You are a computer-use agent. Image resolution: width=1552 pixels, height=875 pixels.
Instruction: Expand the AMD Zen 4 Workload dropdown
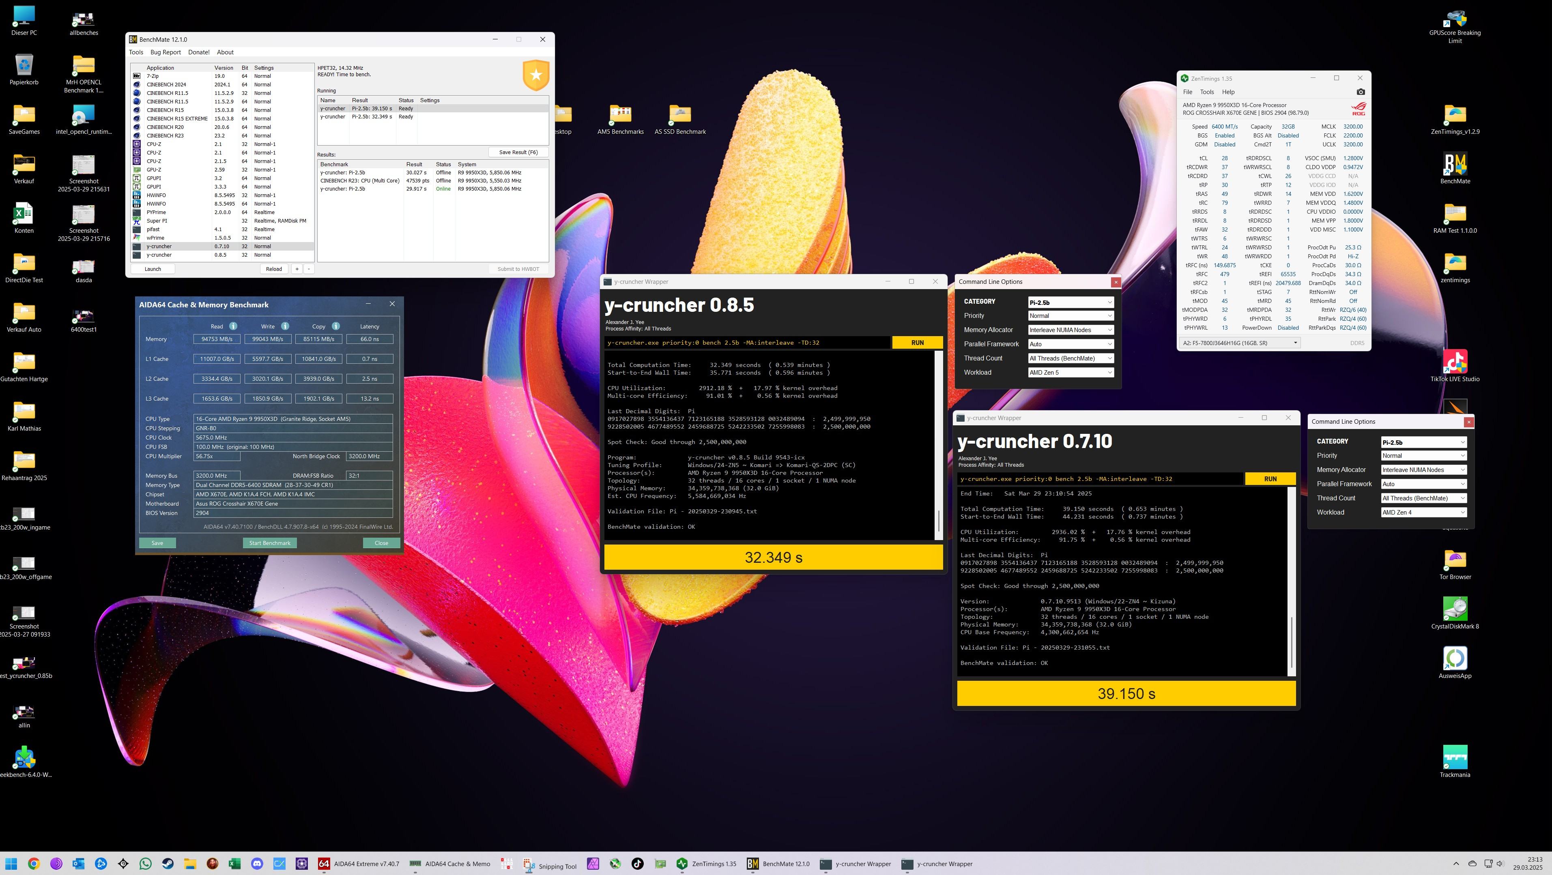click(1423, 513)
